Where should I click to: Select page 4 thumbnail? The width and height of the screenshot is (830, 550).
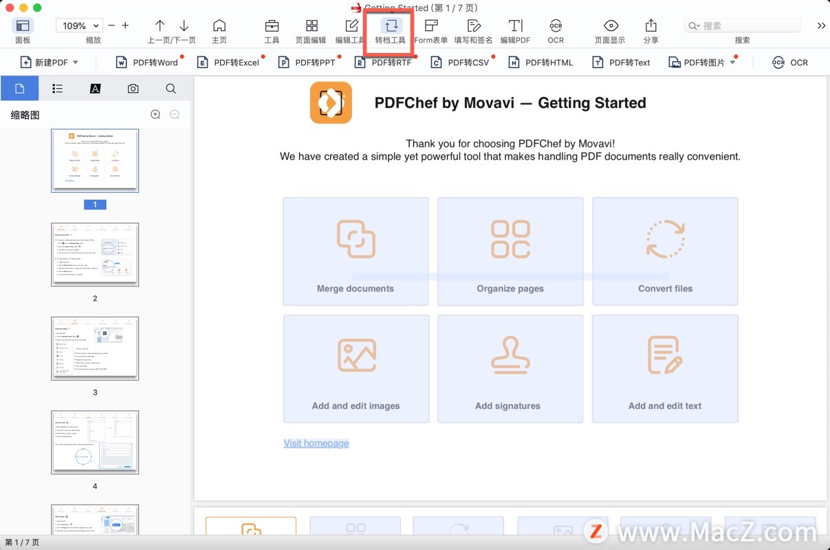click(x=95, y=443)
